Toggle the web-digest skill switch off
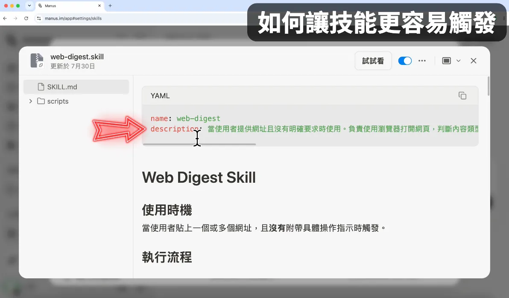 pos(405,61)
